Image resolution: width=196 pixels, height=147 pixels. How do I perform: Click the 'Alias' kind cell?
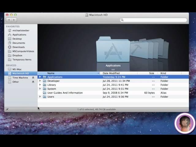(163, 93)
